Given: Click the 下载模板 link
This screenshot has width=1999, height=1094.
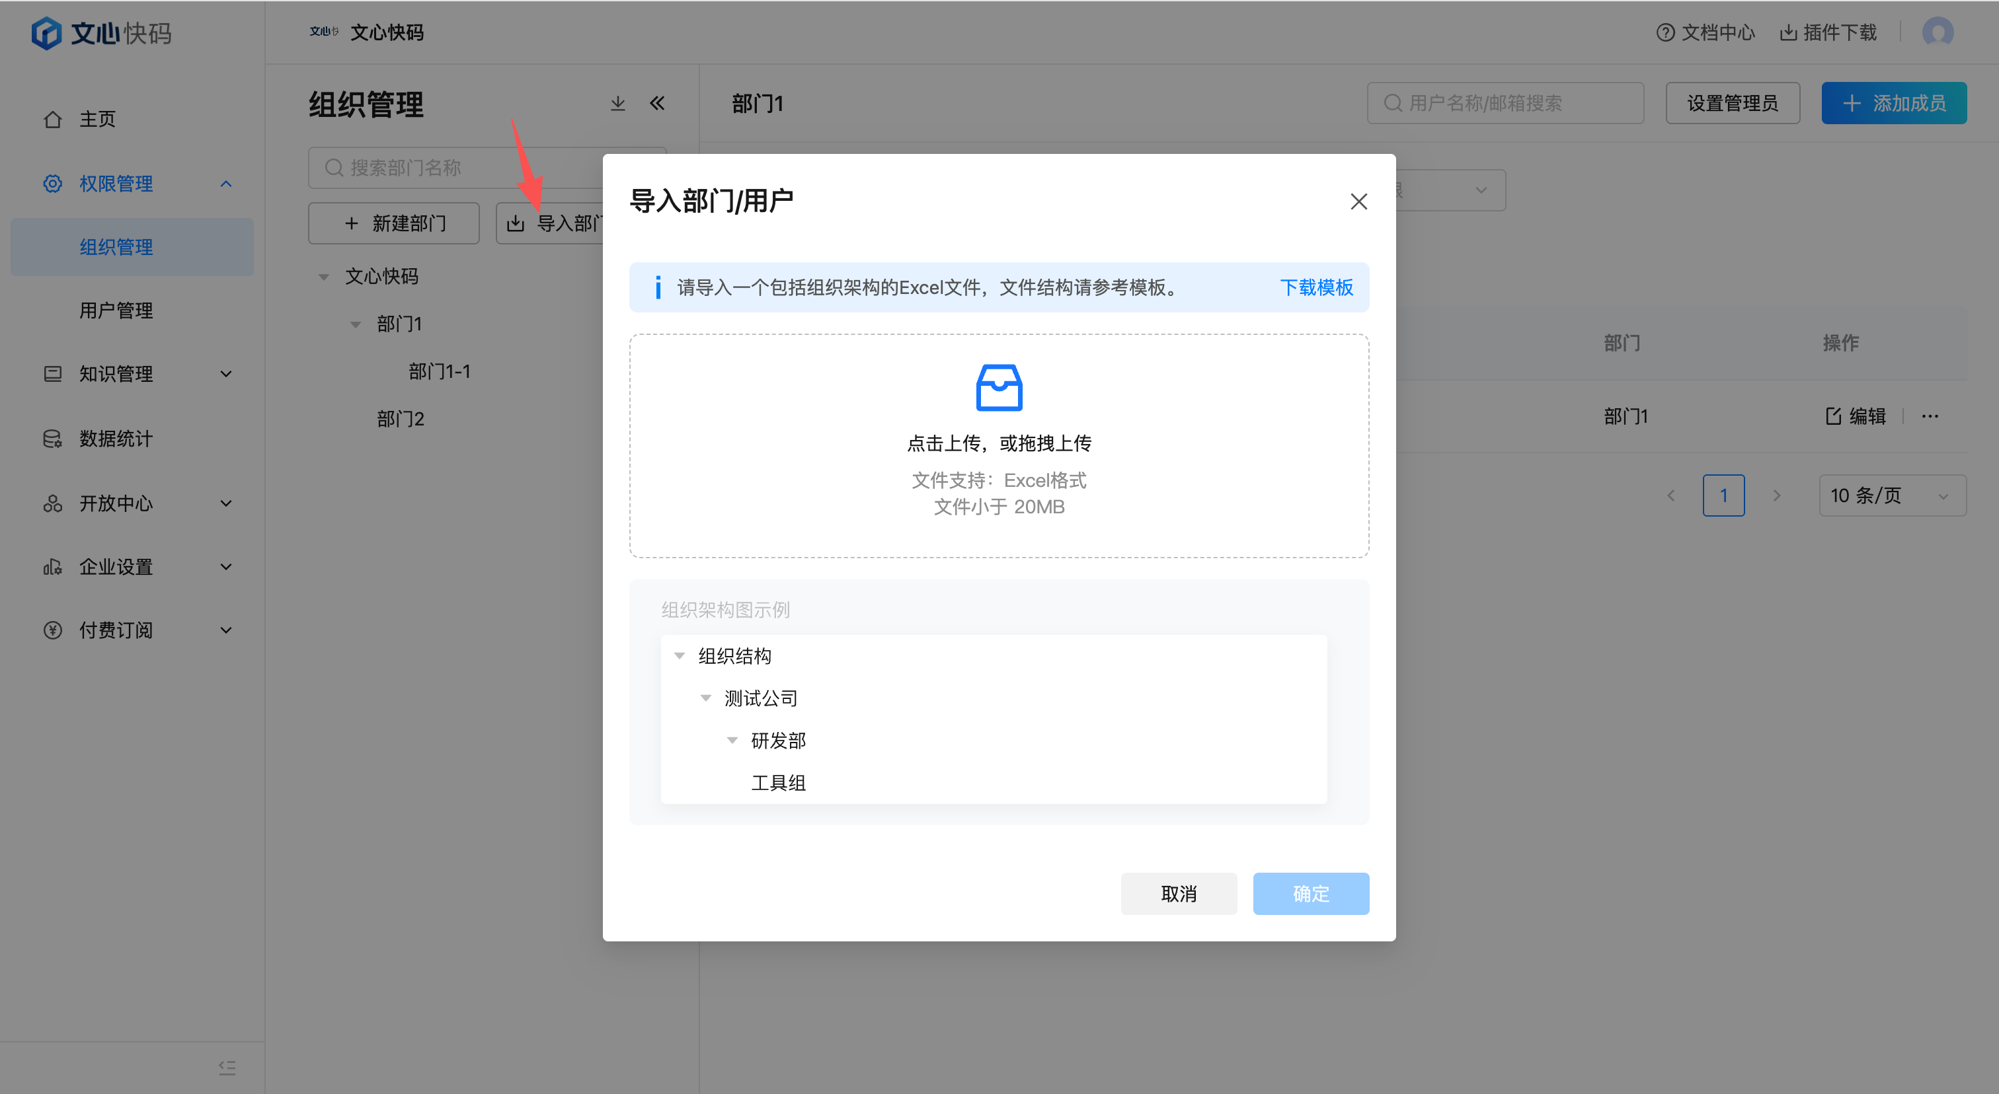Looking at the screenshot, I should click(x=1316, y=287).
